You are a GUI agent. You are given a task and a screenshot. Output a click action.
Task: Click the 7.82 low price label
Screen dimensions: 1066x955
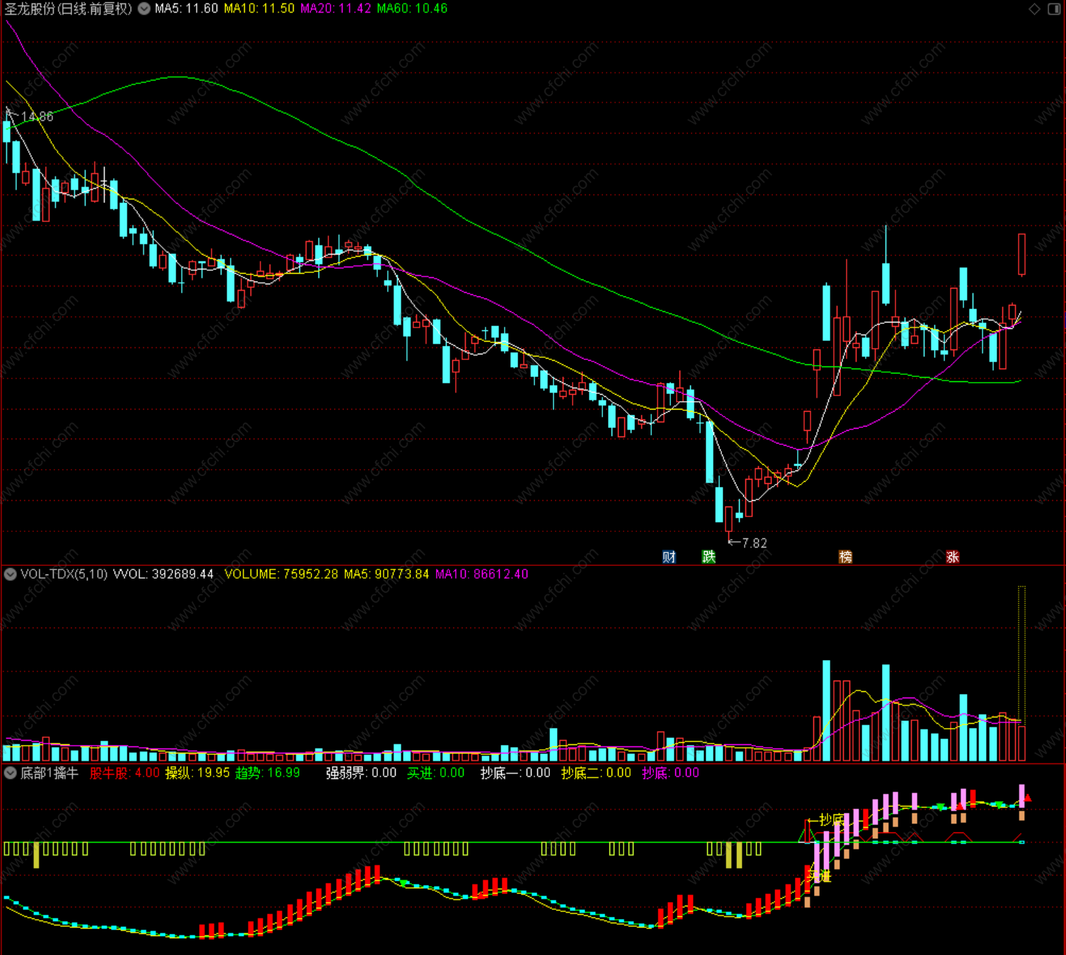tap(755, 543)
